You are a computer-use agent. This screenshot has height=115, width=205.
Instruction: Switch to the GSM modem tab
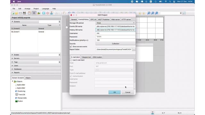pyautogui.click(x=97, y=57)
